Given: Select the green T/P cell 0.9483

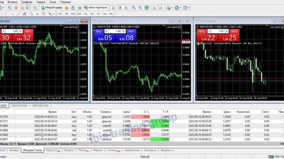Looking at the screenshot, I should (x=160, y=125).
